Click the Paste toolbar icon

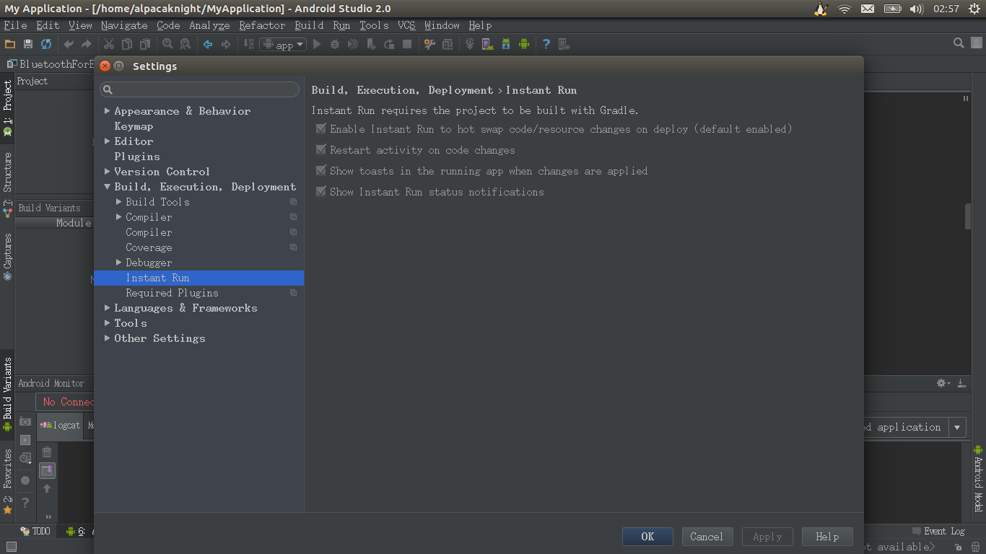pos(145,44)
